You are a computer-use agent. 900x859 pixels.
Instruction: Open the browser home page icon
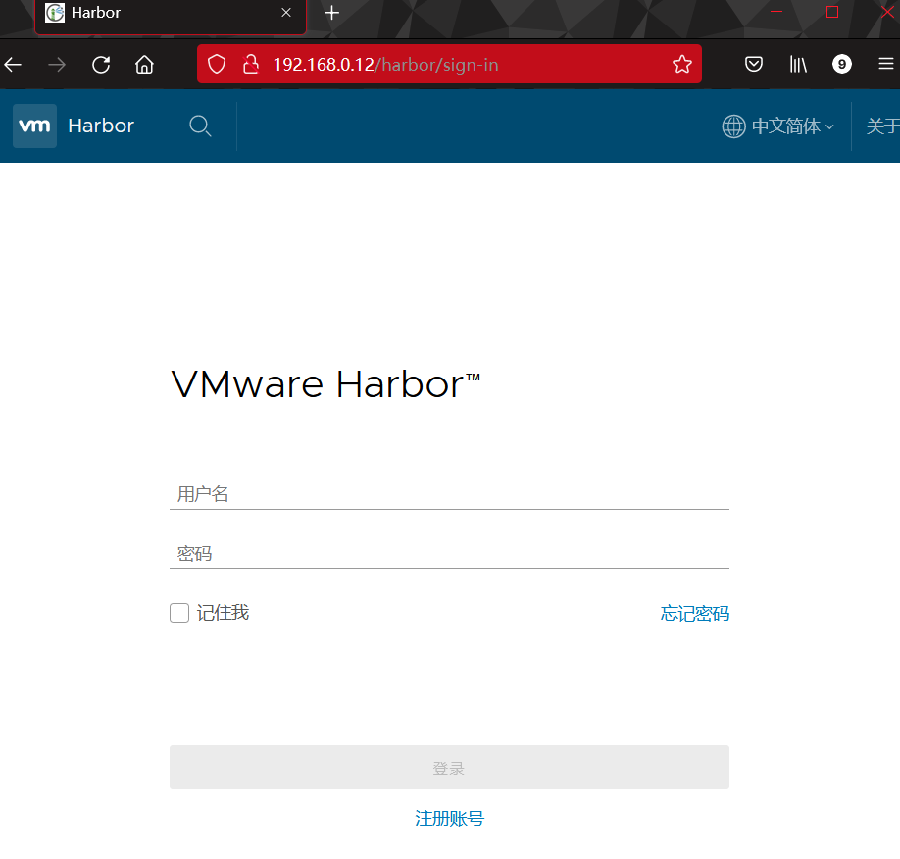click(x=145, y=65)
